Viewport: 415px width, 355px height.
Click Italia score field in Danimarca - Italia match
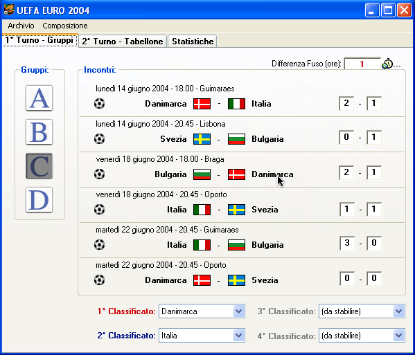pyautogui.click(x=373, y=103)
